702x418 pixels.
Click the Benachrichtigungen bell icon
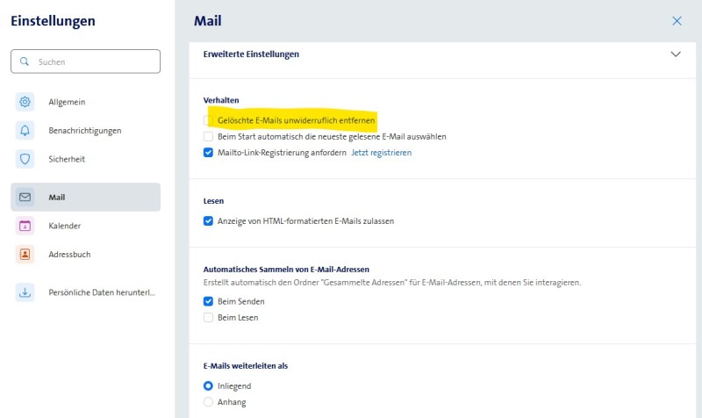[25, 131]
